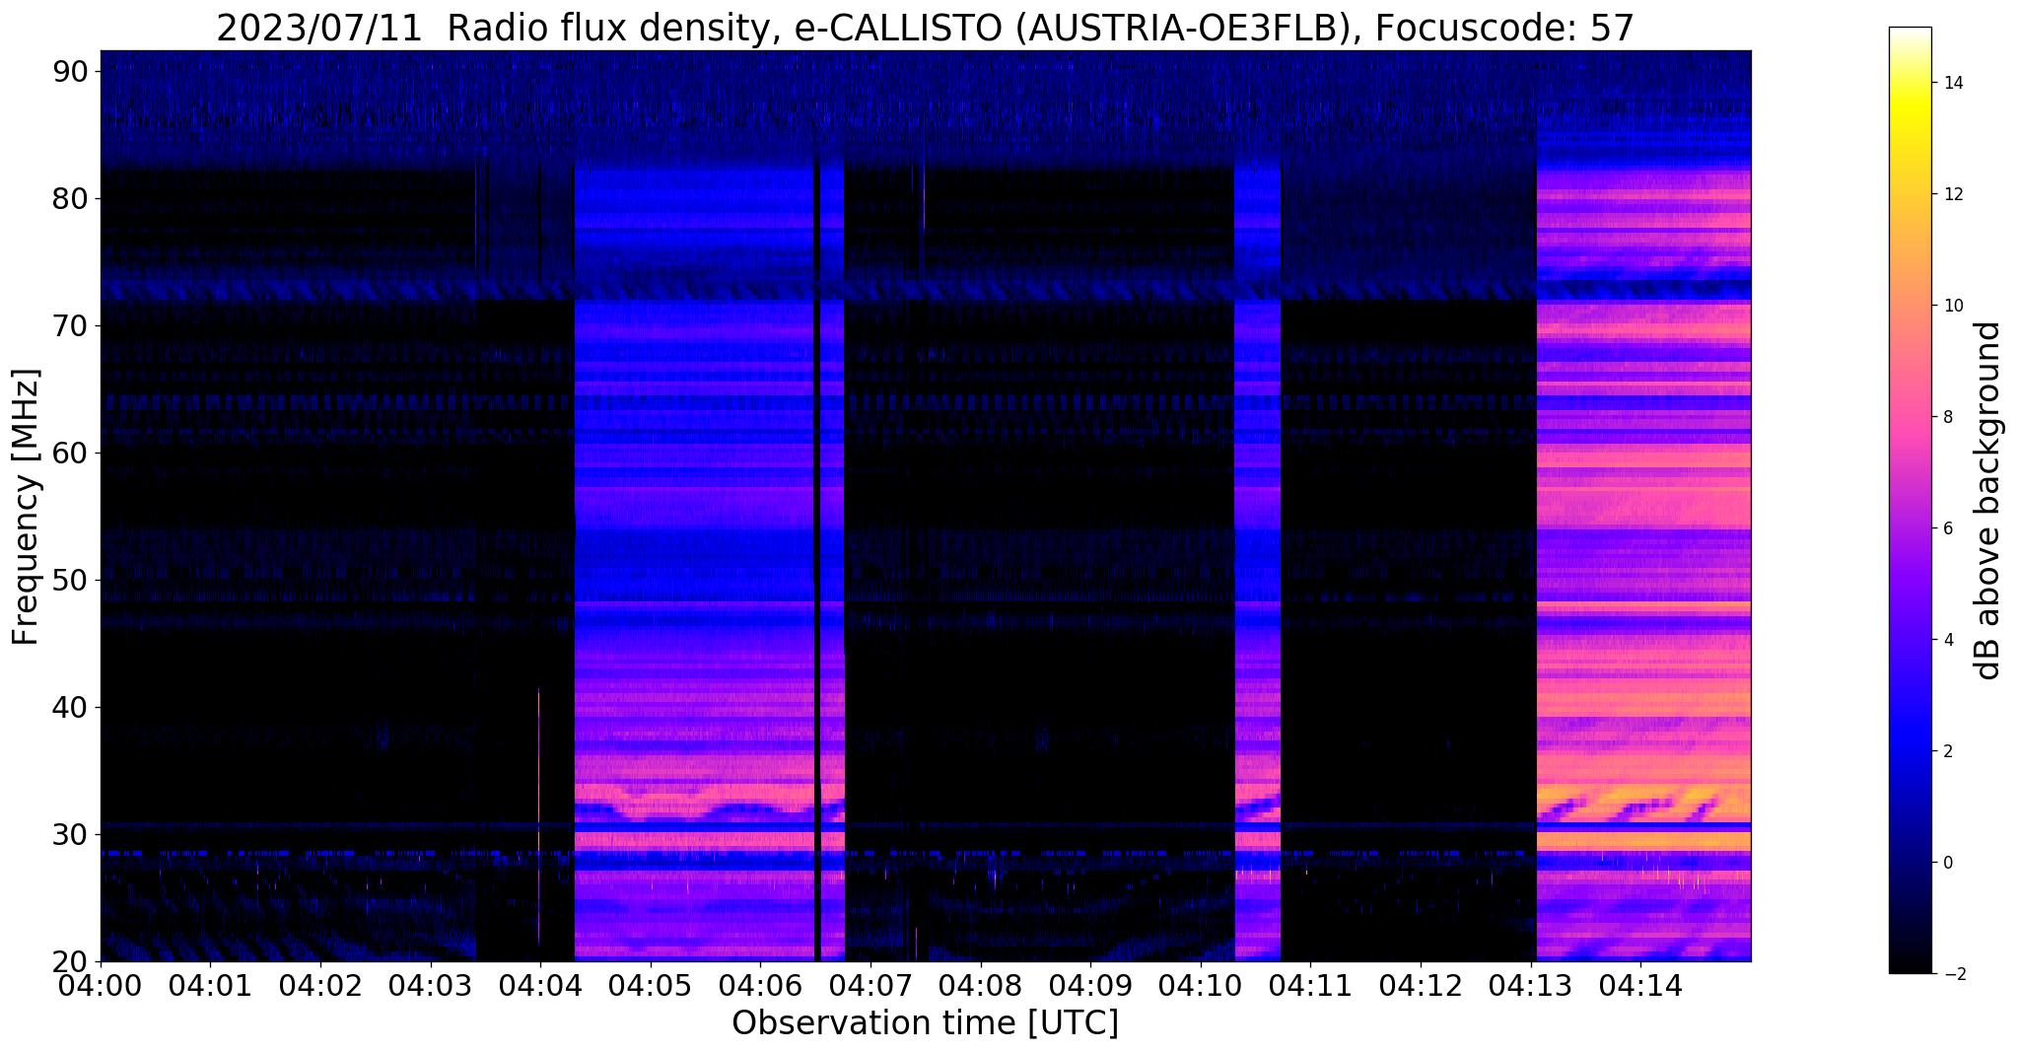Click the 04:07 time tick label
This screenshot has width=2018, height=1052.
coord(870,984)
